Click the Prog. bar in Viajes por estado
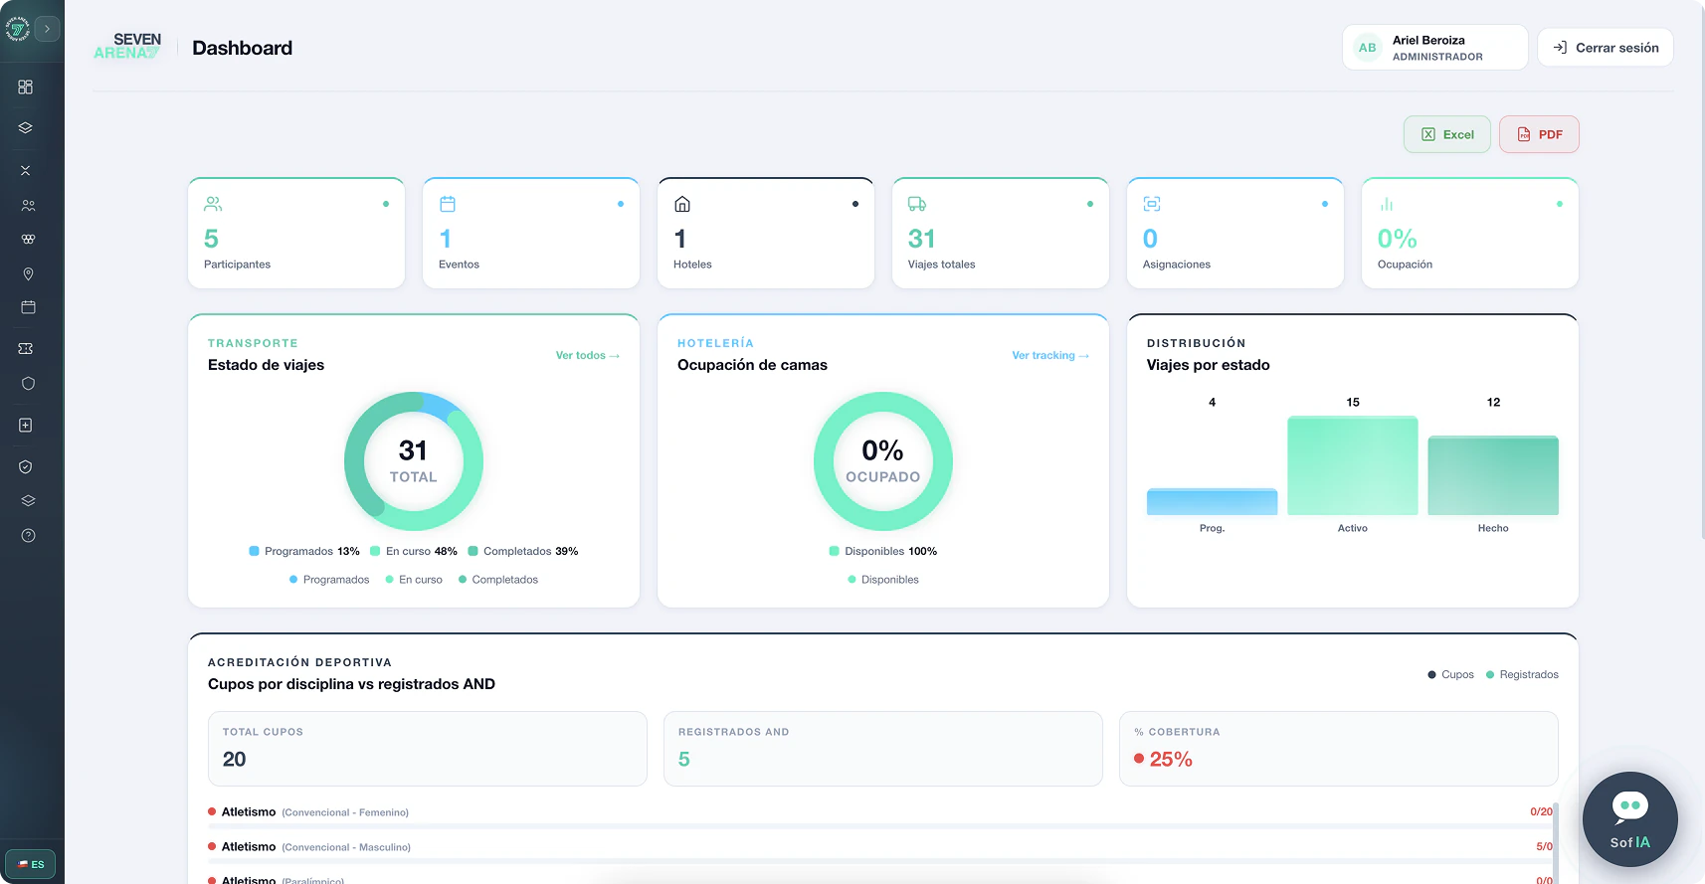This screenshot has width=1705, height=884. 1212,501
